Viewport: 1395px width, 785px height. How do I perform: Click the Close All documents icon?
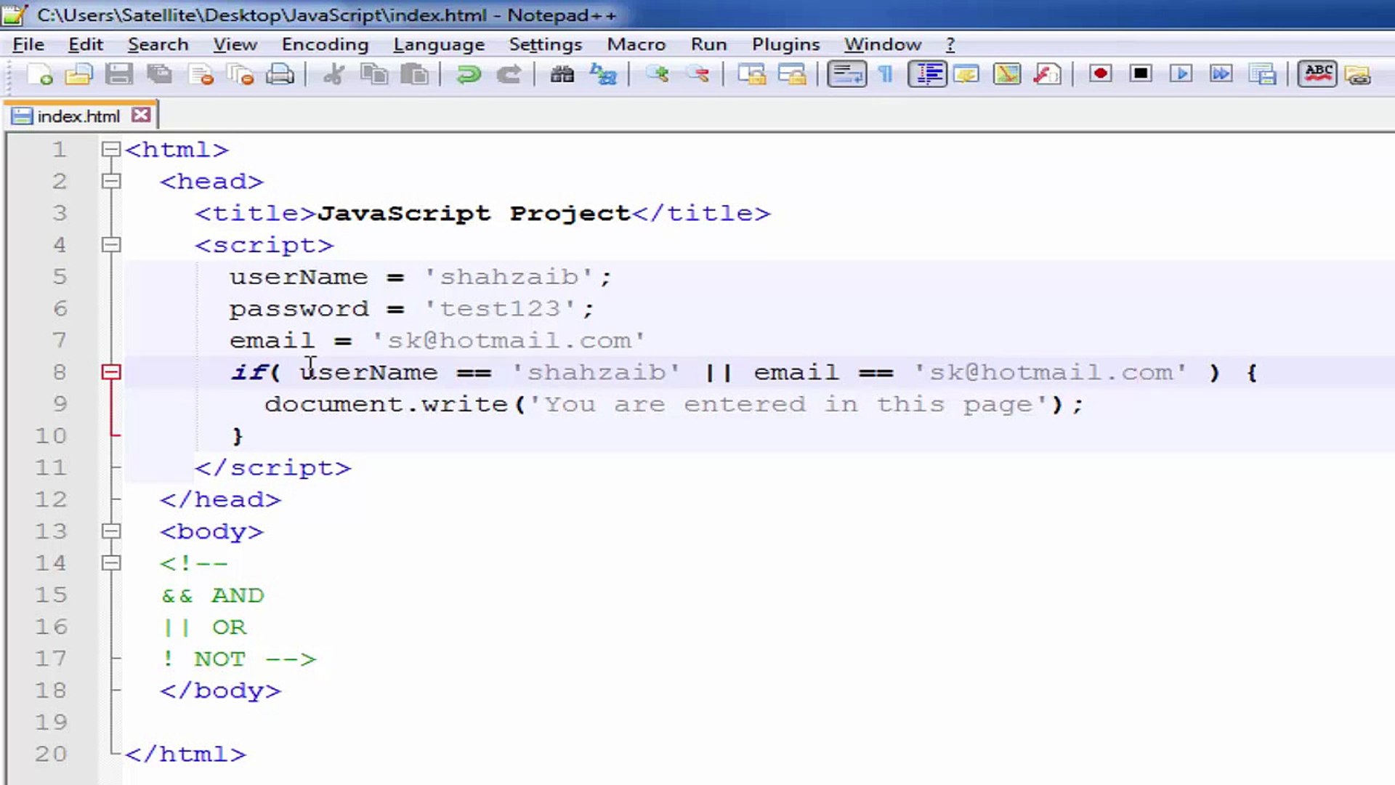tap(240, 74)
